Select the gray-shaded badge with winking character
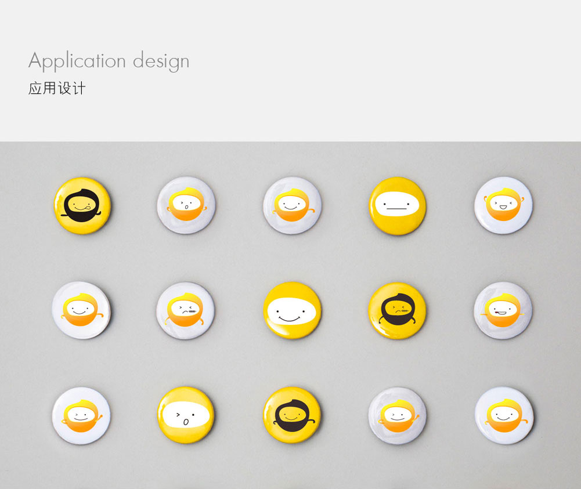Viewport: 581px width, 489px height. click(397, 415)
